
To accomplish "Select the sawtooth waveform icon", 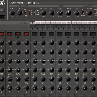I will [37, 10].
